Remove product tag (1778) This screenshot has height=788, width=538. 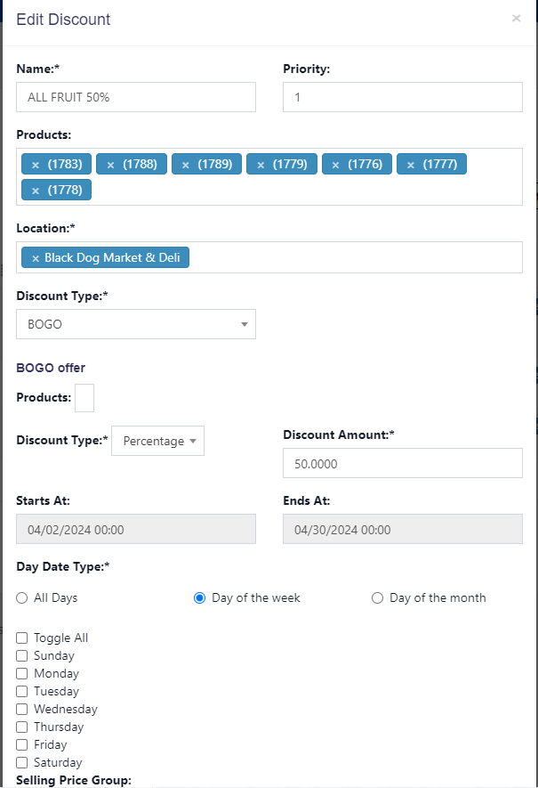coord(36,191)
